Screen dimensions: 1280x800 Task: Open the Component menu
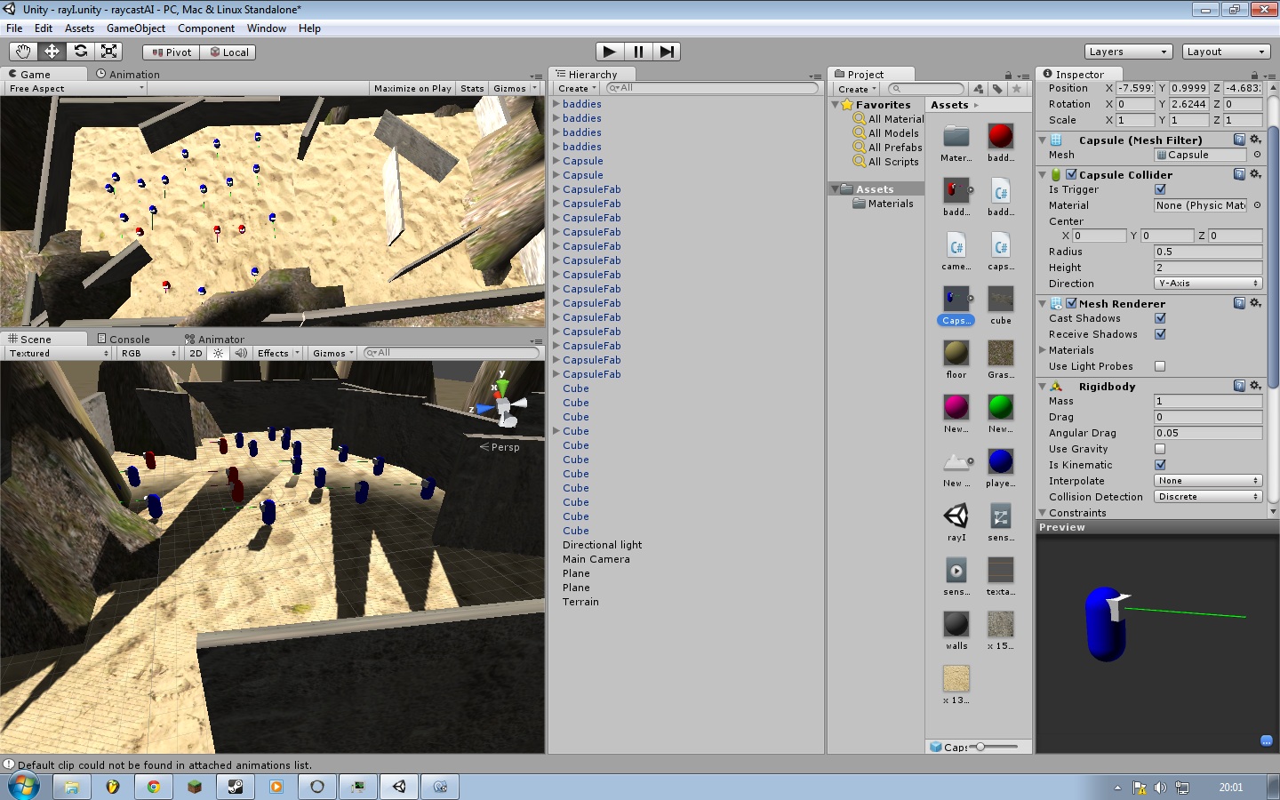click(x=206, y=28)
